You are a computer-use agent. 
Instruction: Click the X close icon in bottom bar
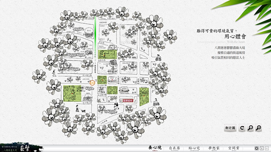pos(262,148)
